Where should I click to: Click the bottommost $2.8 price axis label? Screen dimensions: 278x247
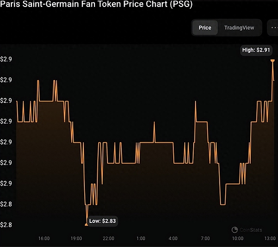[6, 225]
